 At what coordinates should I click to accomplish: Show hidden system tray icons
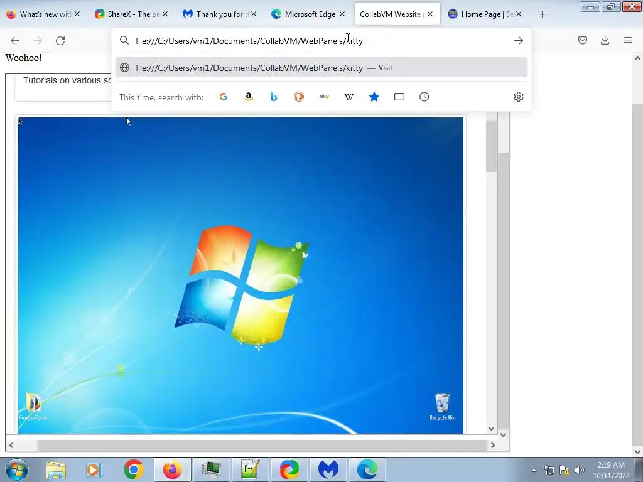click(534, 470)
